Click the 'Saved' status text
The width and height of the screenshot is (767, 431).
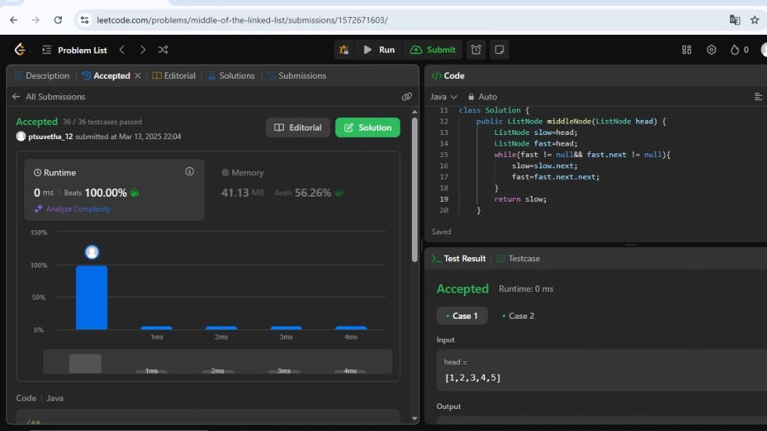(441, 232)
